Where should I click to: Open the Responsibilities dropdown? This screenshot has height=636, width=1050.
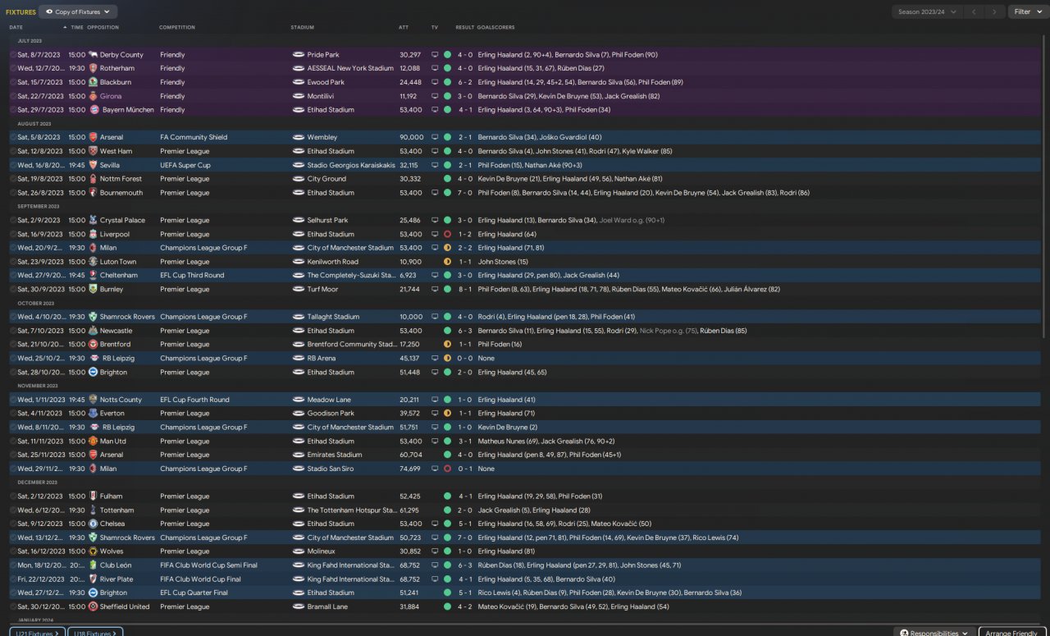tap(934, 633)
